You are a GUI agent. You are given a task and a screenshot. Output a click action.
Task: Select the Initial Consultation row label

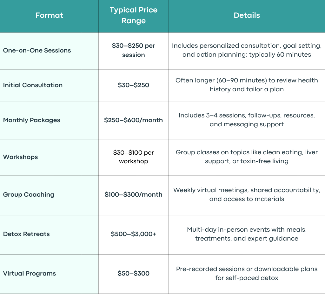(33, 85)
